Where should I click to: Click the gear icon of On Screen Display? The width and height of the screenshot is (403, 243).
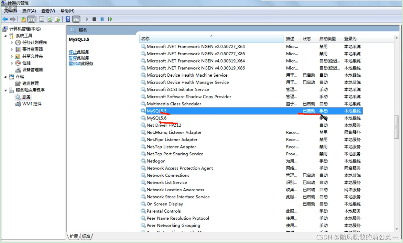143,204
